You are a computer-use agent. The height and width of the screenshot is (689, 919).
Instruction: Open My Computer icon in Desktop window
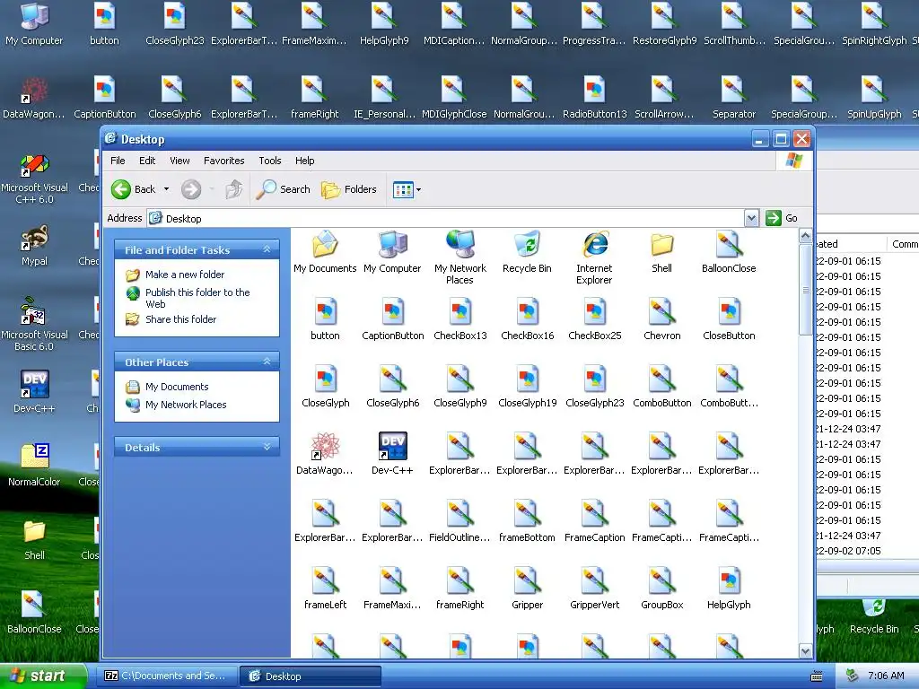[392, 252]
